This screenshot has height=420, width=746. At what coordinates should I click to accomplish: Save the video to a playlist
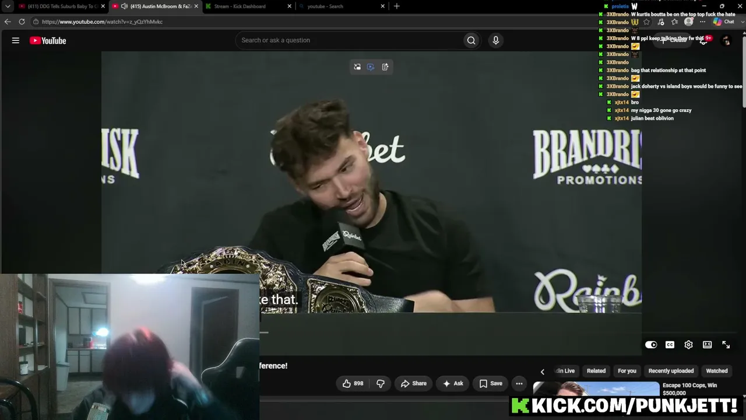pyautogui.click(x=491, y=383)
